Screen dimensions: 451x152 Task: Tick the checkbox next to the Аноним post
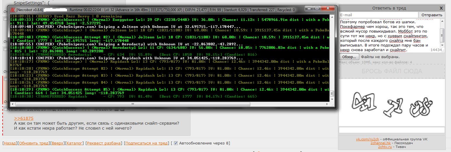5,109
